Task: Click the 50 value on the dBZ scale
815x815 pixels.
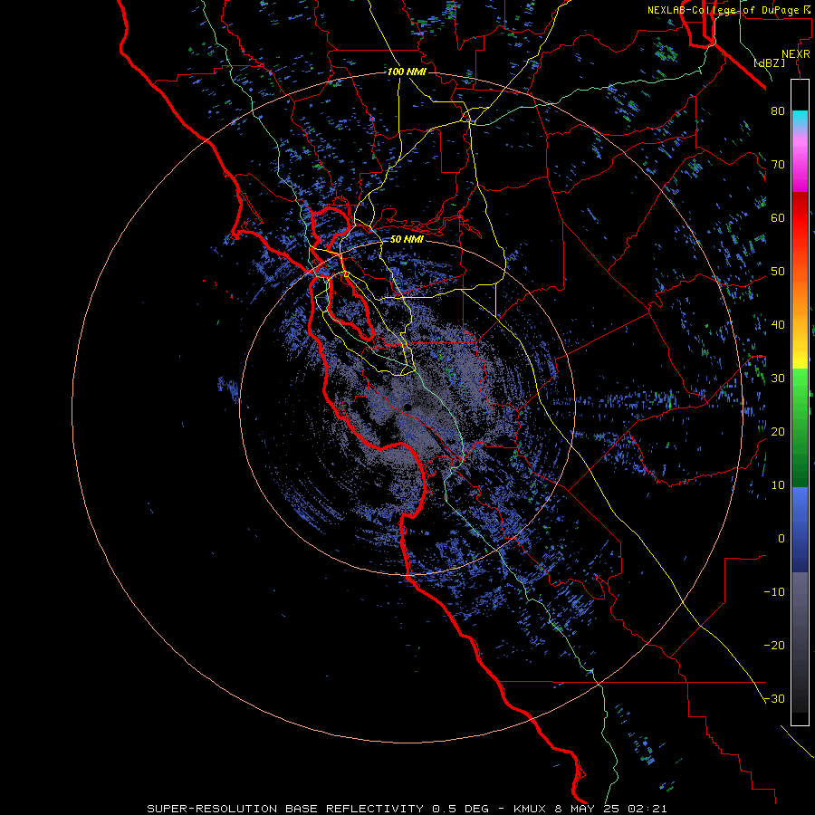Action: [778, 272]
